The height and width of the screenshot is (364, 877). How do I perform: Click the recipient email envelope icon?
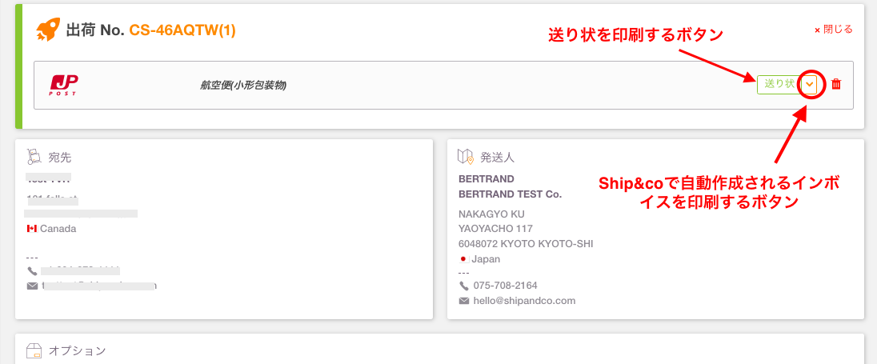coord(32,286)
